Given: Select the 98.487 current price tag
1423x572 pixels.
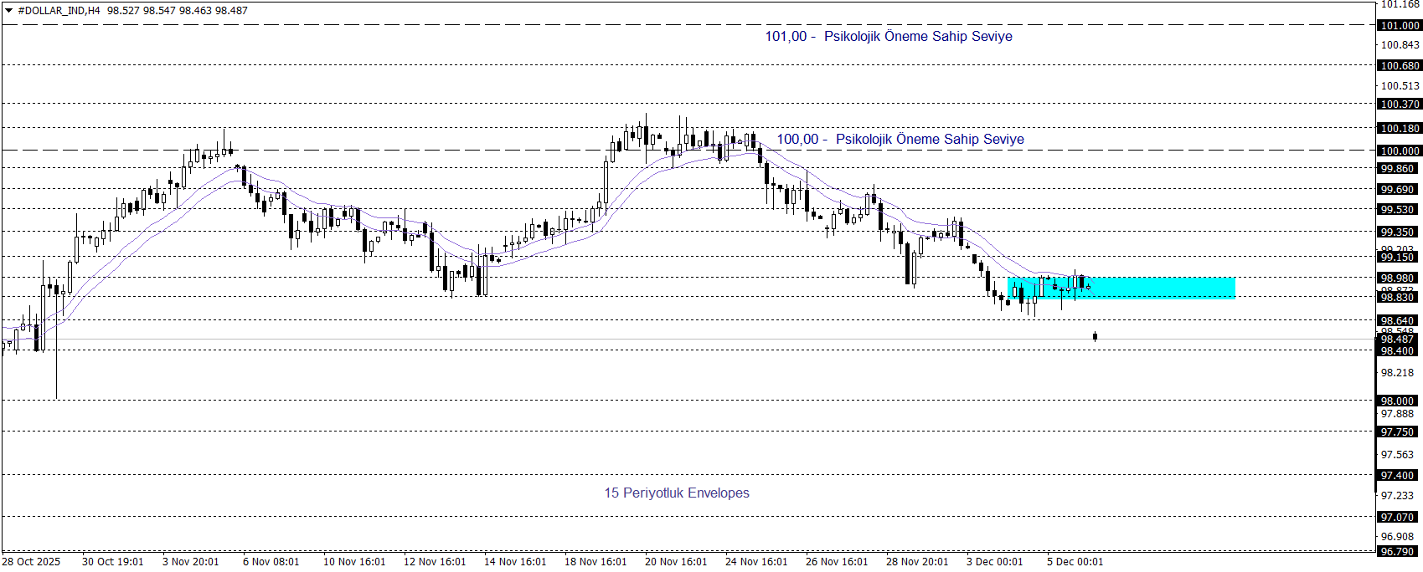Looking at the screenshot, I should [1399, 340].
